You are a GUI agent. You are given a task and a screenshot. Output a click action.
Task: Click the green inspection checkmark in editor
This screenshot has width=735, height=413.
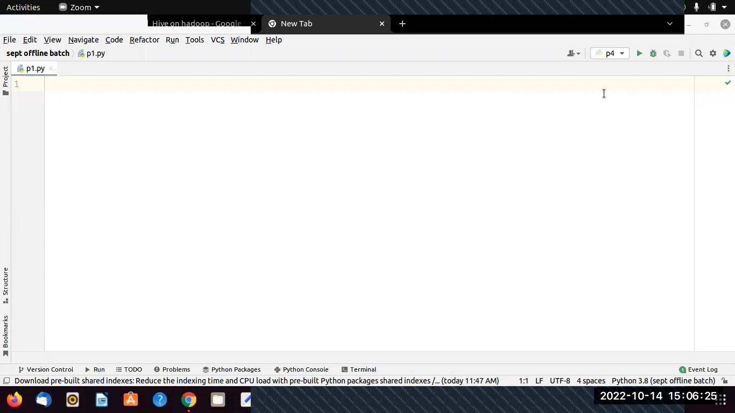[x=728, y=83]
